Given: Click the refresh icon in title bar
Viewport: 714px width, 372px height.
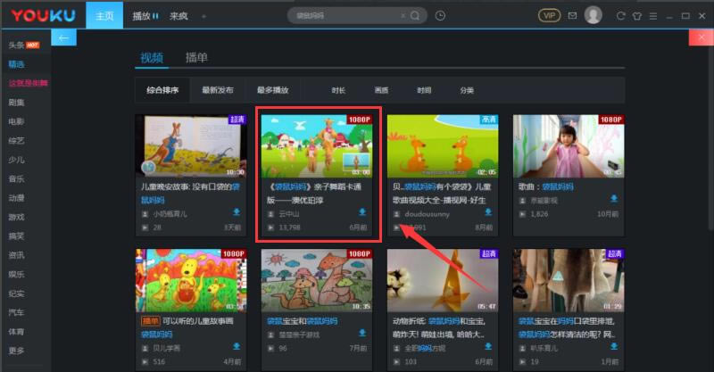Looking at the screenshot, I should point(620,15).
